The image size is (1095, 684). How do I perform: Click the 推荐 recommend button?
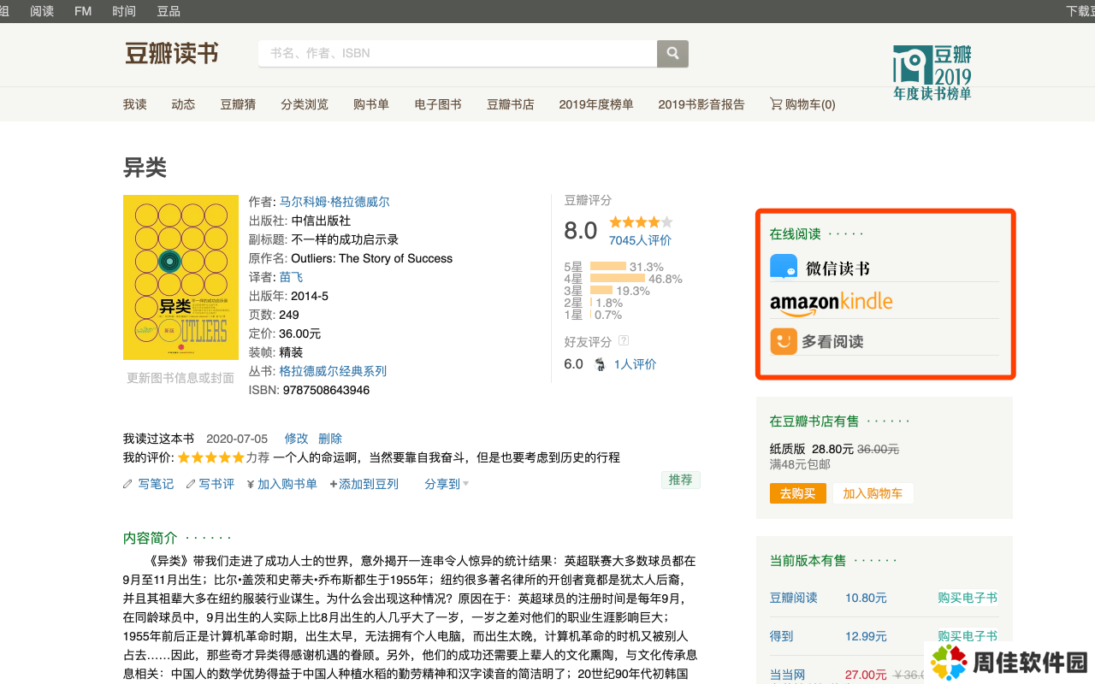680,480
